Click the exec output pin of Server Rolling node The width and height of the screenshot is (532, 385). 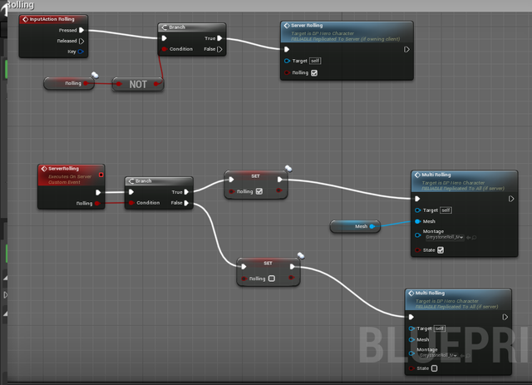tap(406, 50)
